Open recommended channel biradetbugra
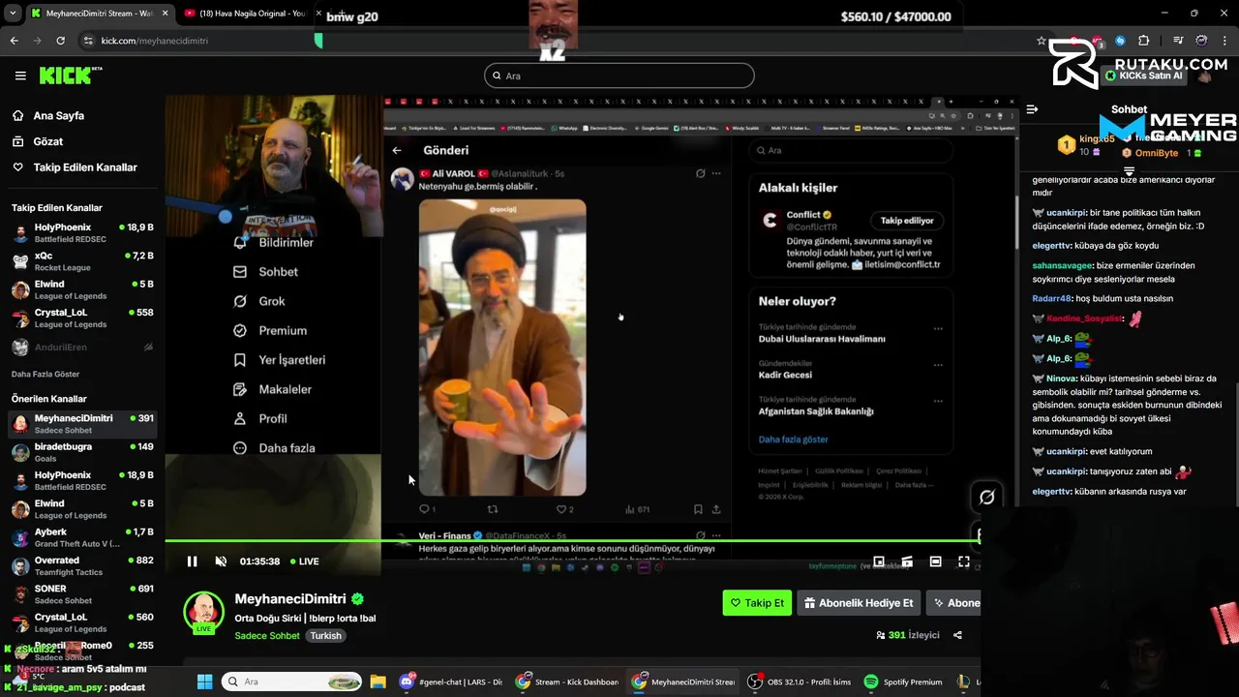 82,452
